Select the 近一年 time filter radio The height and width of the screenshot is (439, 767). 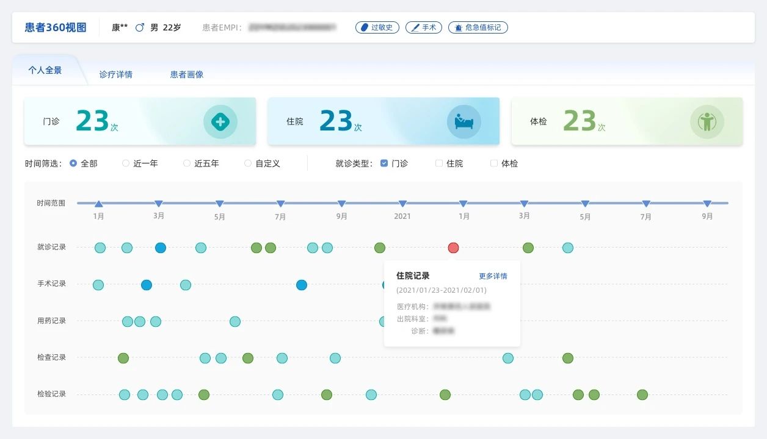tap(126, 163)
